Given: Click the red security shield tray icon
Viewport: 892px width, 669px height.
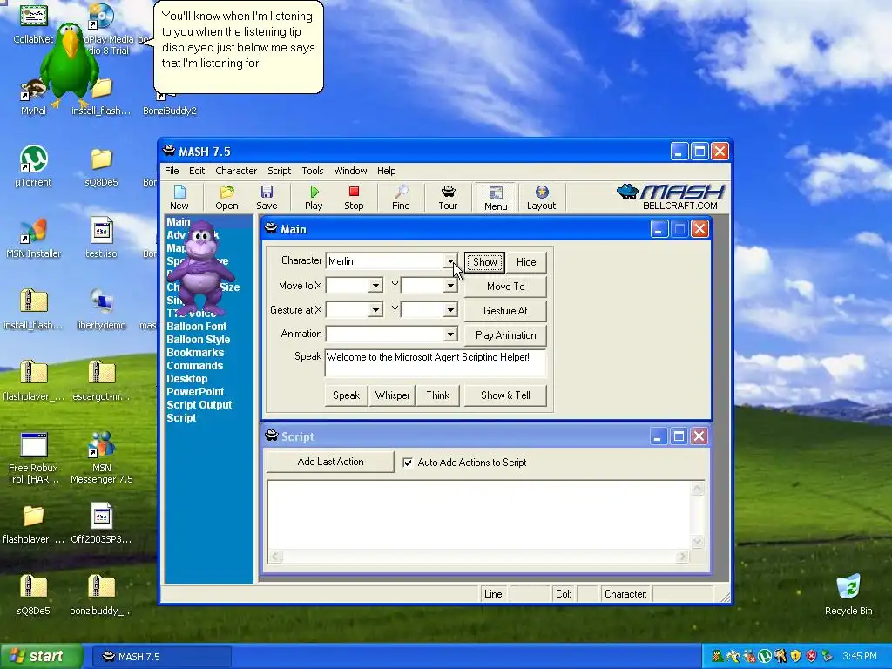Looking at the screenshot, I should coord(811,657).
